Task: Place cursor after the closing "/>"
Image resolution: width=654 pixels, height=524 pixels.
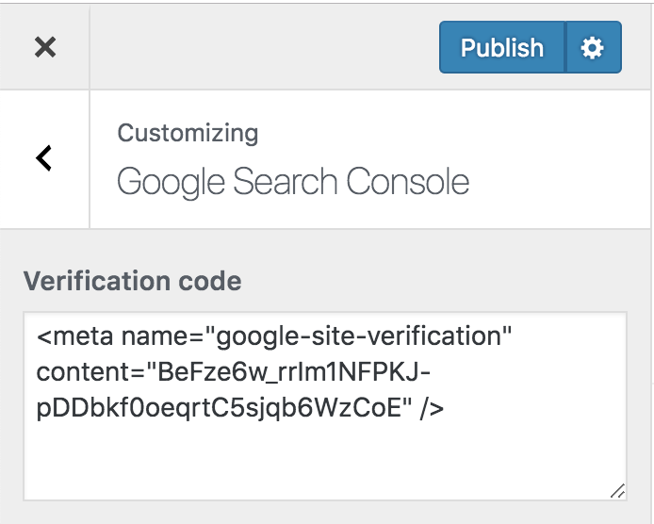Action: click(446, 410)
